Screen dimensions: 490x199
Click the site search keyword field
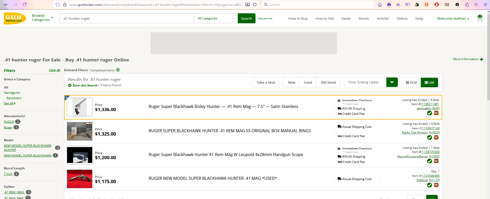pos(127,18)
